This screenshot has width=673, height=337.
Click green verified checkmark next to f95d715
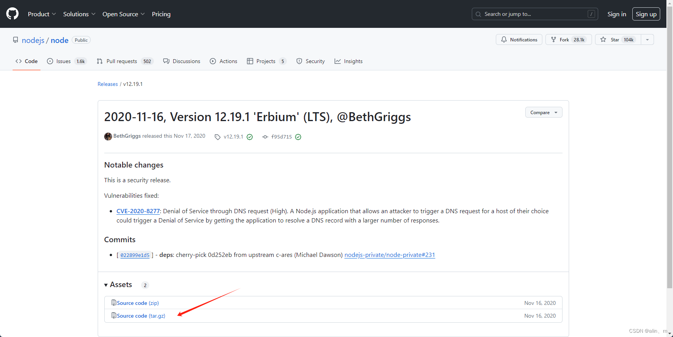(298, 137)
